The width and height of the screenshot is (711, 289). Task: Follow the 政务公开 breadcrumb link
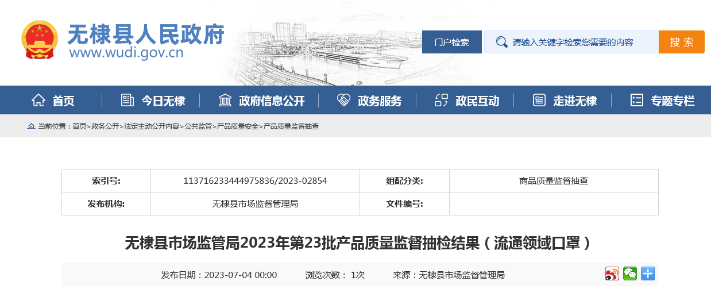105,126
